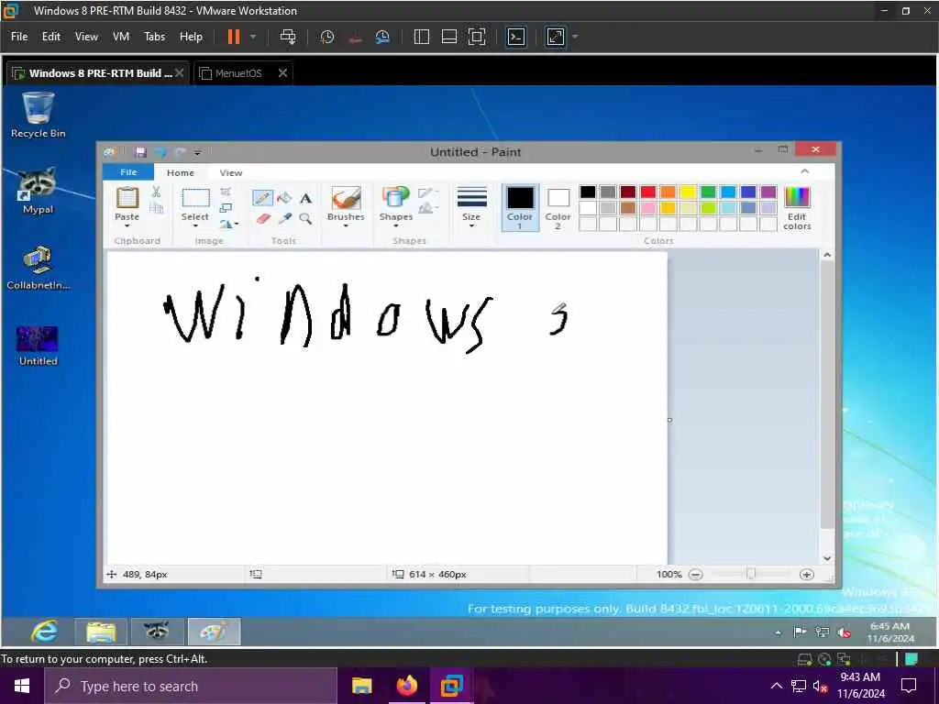
Task: Open the Shape outline dropdown
Action: point(428,192)
